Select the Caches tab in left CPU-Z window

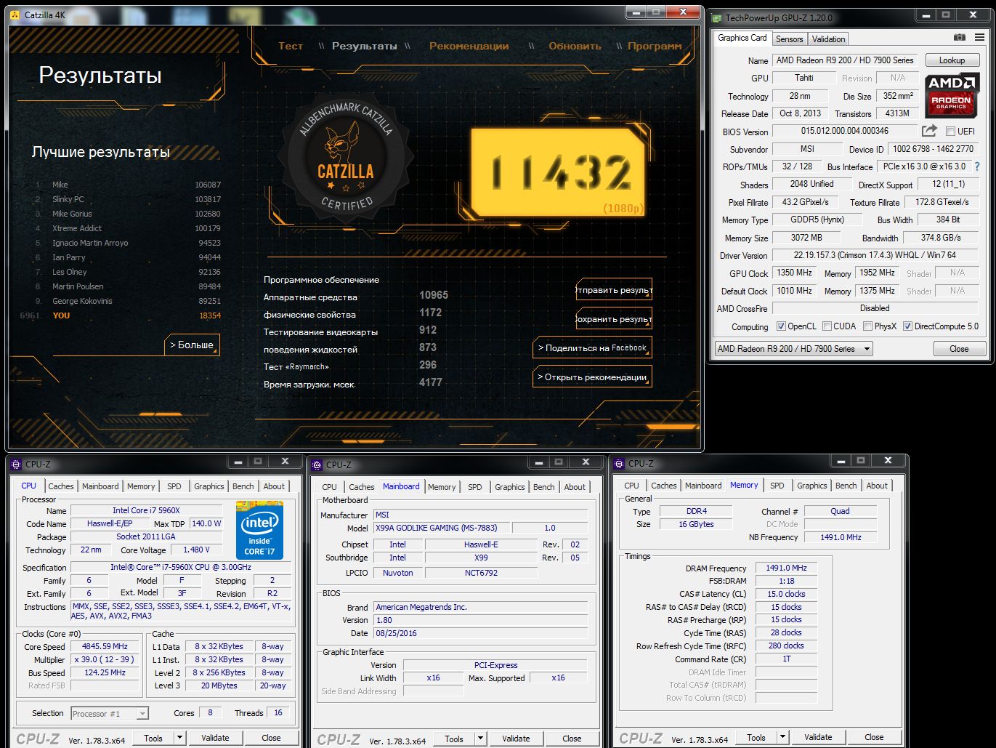coord(61,486)
